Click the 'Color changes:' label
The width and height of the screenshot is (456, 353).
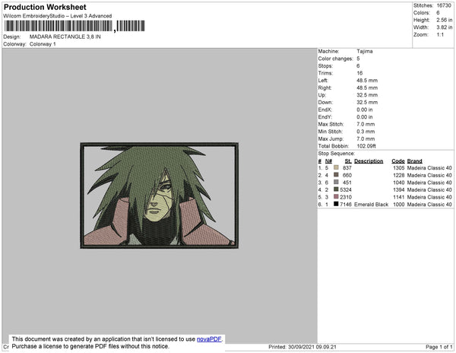coord(335,59)
